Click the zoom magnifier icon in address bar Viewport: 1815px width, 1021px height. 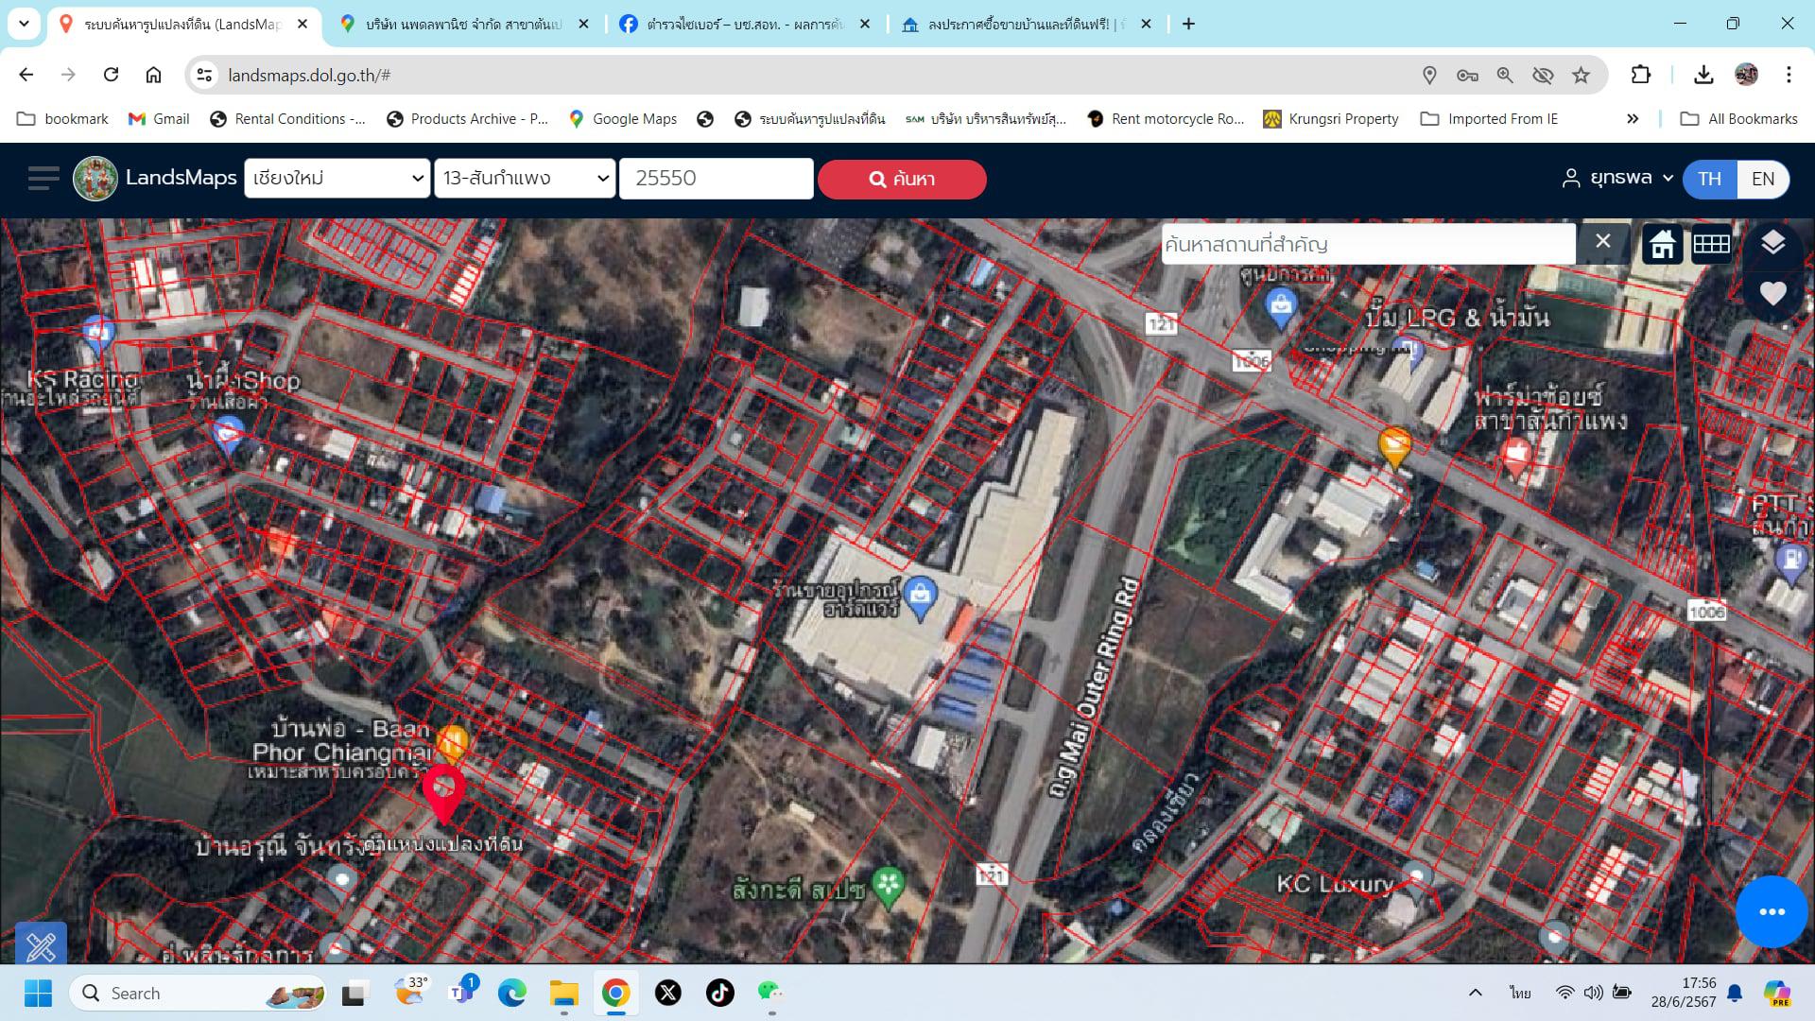click(x=1505, y=75)
